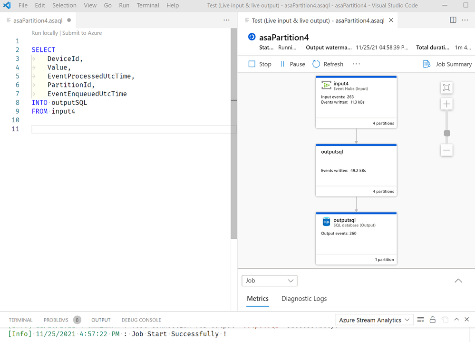
Task: Open job toolbar overflow ellipsis
Action: [356, 64]
